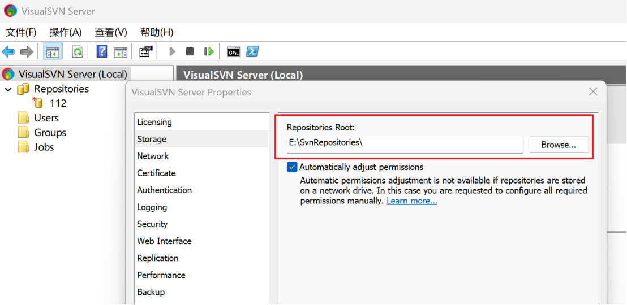Click the Browse... button
This screenshot has height=305, width=627.
[558, 145]
